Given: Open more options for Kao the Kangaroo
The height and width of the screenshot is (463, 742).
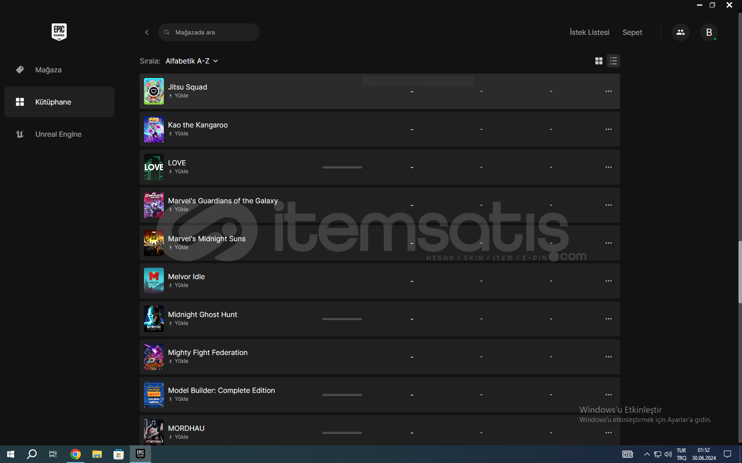Looking at the screenshot, I should coord(608,129).
